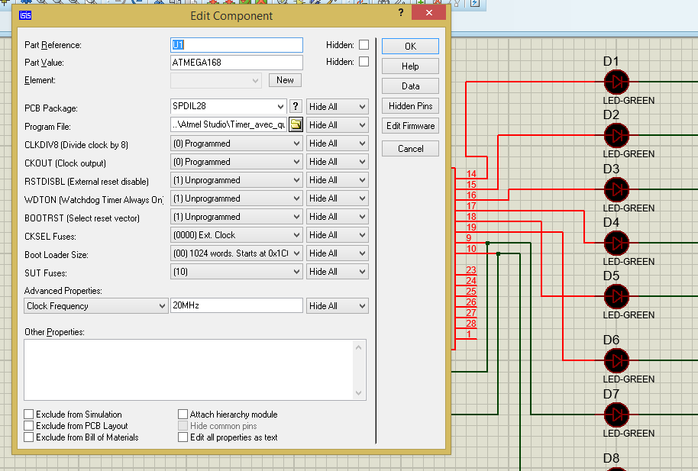The height and width of the screenshot is (471, 698).
Task: Select the D7 LED symbol on schematic
Action: click(616, 415)
